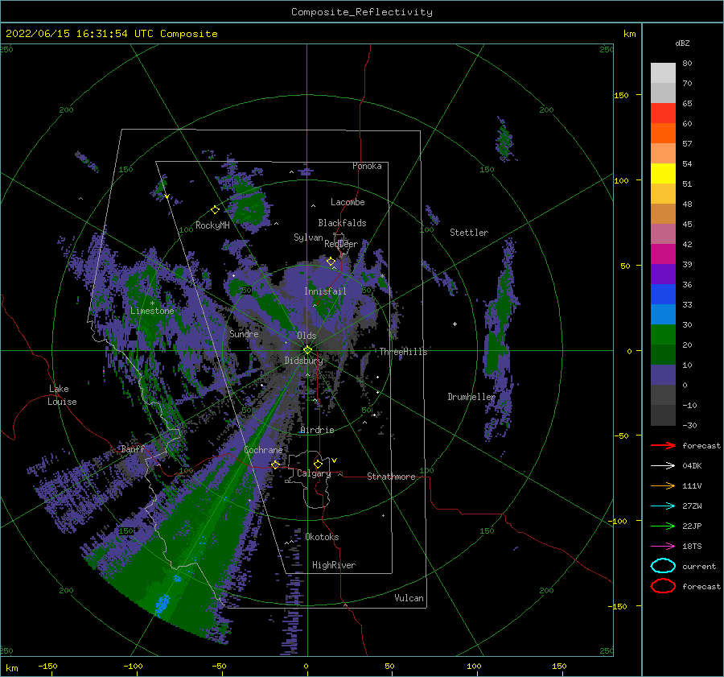724x677 pixels.
Task: Click the yellow diamond marker above Calgary
Action: click(318, 464)
